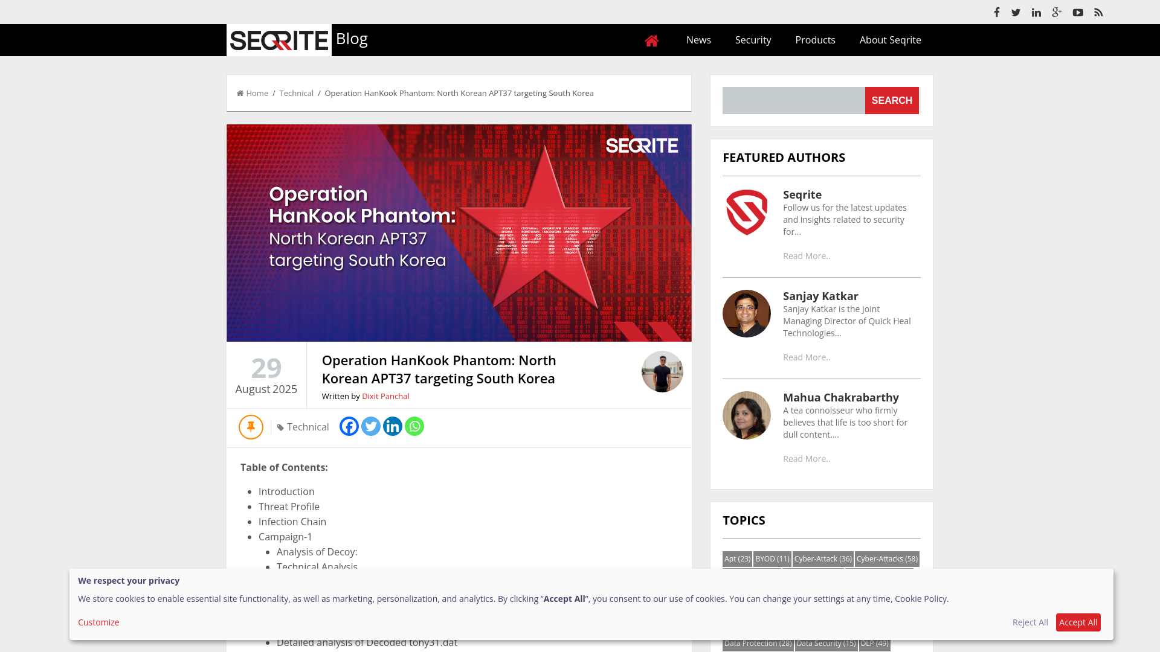Open the News menu
The height and width of the screenshot is (652, 1160).
pos(698,40)
